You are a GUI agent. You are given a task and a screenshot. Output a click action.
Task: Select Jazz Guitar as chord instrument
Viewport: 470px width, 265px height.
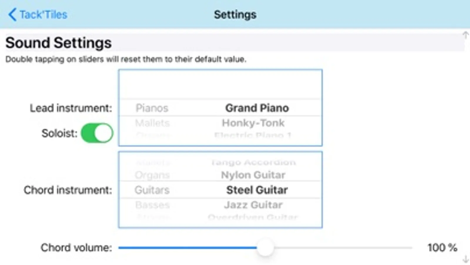253,205
